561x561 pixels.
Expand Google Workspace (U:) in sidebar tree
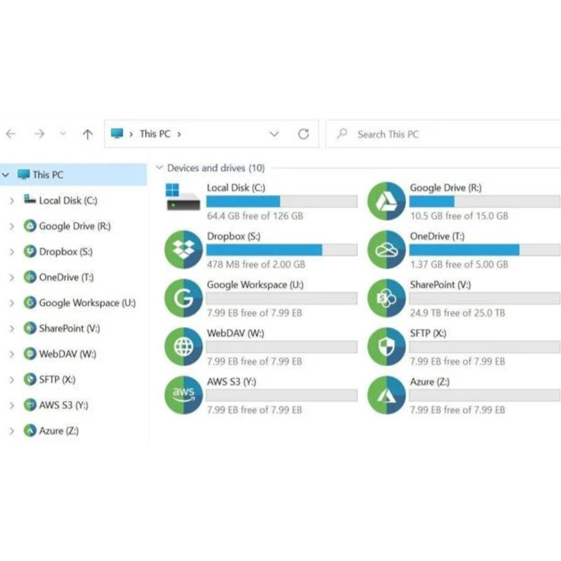pos(12,303)
